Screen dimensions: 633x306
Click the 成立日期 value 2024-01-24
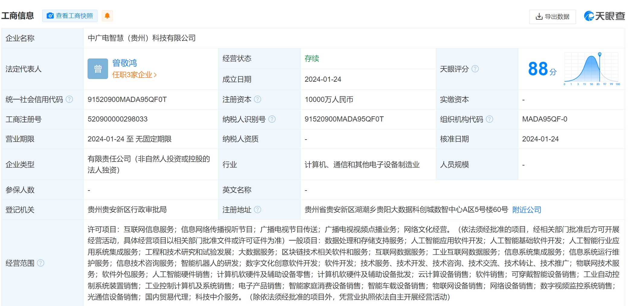(x=323, y=79)
